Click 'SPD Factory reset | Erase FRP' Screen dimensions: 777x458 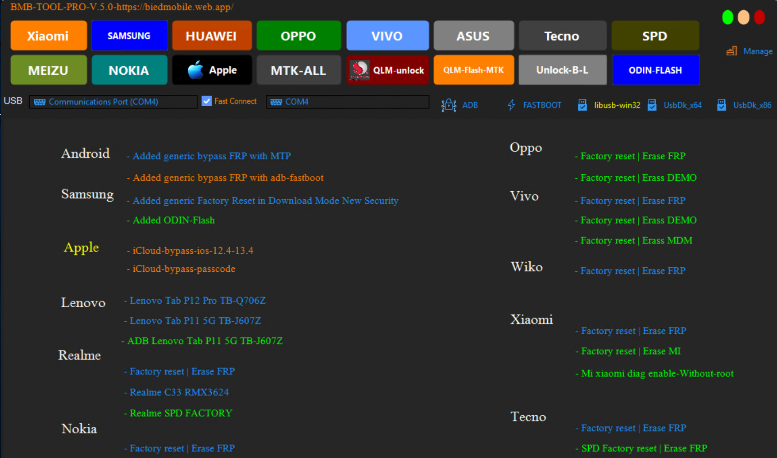coord(641,449)
